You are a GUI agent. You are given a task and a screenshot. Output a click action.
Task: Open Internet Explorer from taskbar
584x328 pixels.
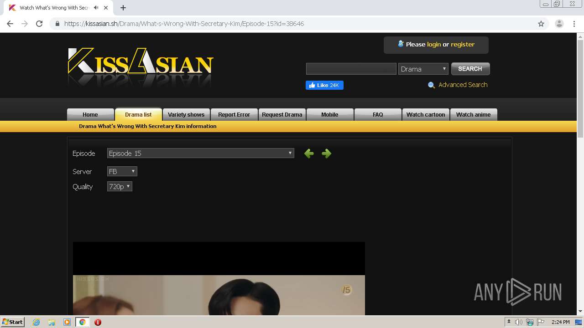click(x=36, y=322)
